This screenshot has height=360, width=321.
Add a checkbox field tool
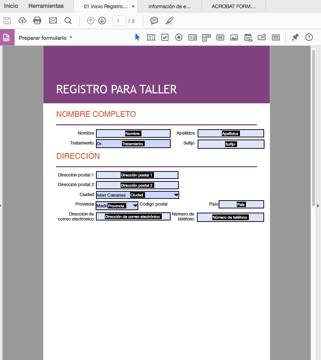click(x=165, y=37)
